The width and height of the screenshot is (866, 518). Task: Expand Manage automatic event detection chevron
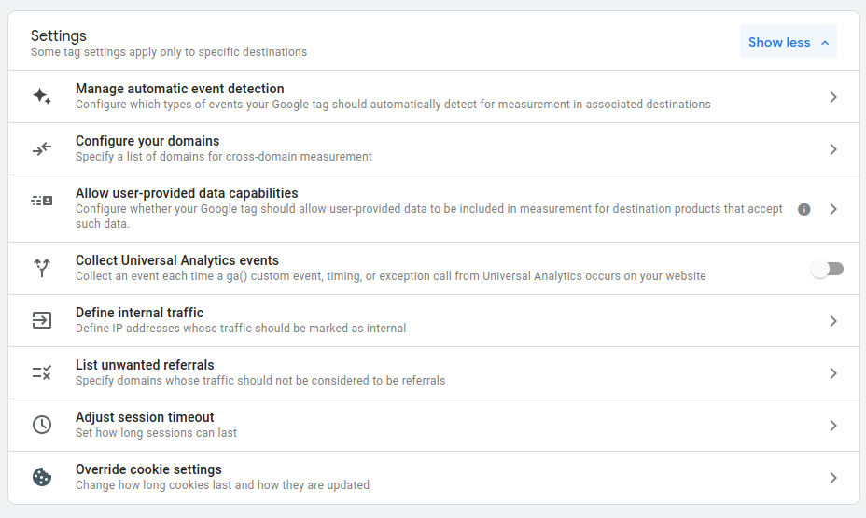[x=833, y=97]
